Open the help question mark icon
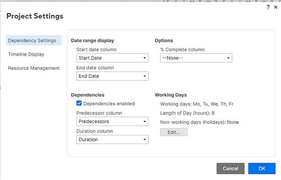The height and width of the screenshot is (180, 281). 268,7
